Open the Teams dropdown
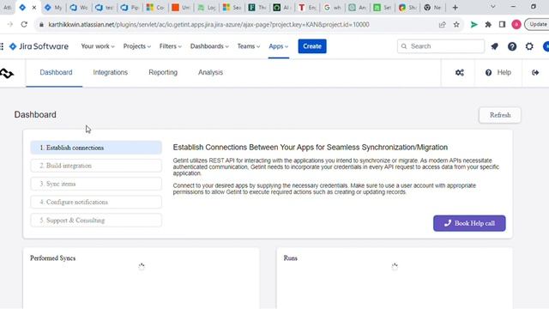This screenshot has height=309, width=549. [249, 46]
